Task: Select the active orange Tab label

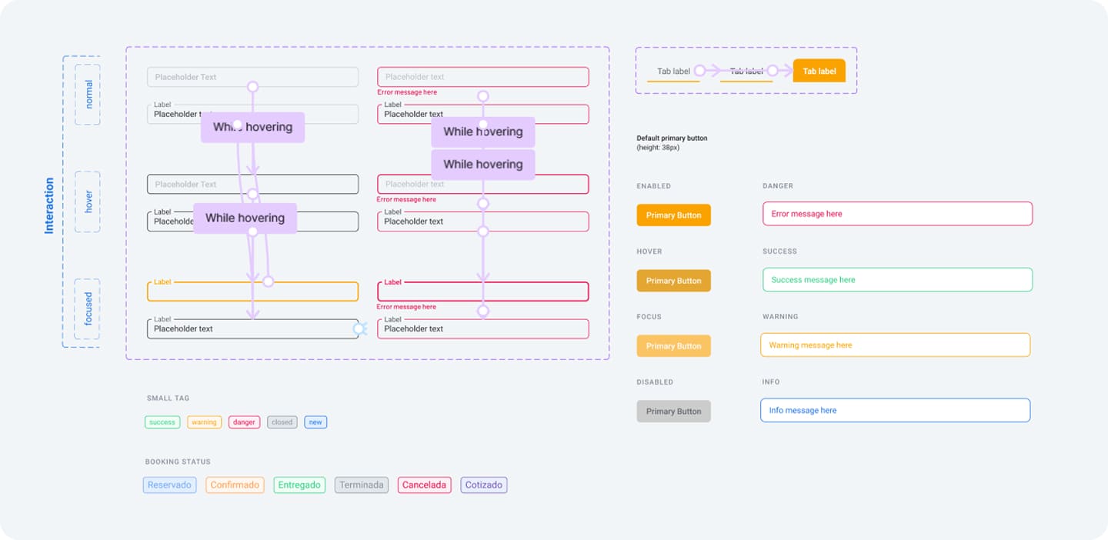Action: click(x=819, y=71)
